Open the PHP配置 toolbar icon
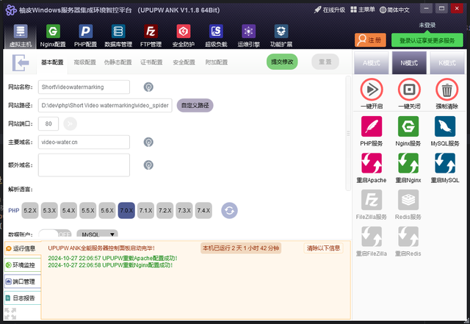Screen dimensions: 470x324 (x=85, y=32)
